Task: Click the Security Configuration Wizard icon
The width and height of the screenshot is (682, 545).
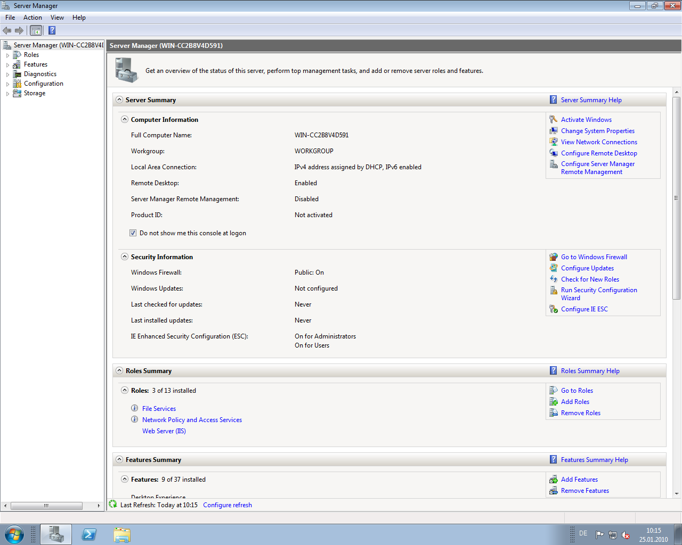Action: coord(554,291)
